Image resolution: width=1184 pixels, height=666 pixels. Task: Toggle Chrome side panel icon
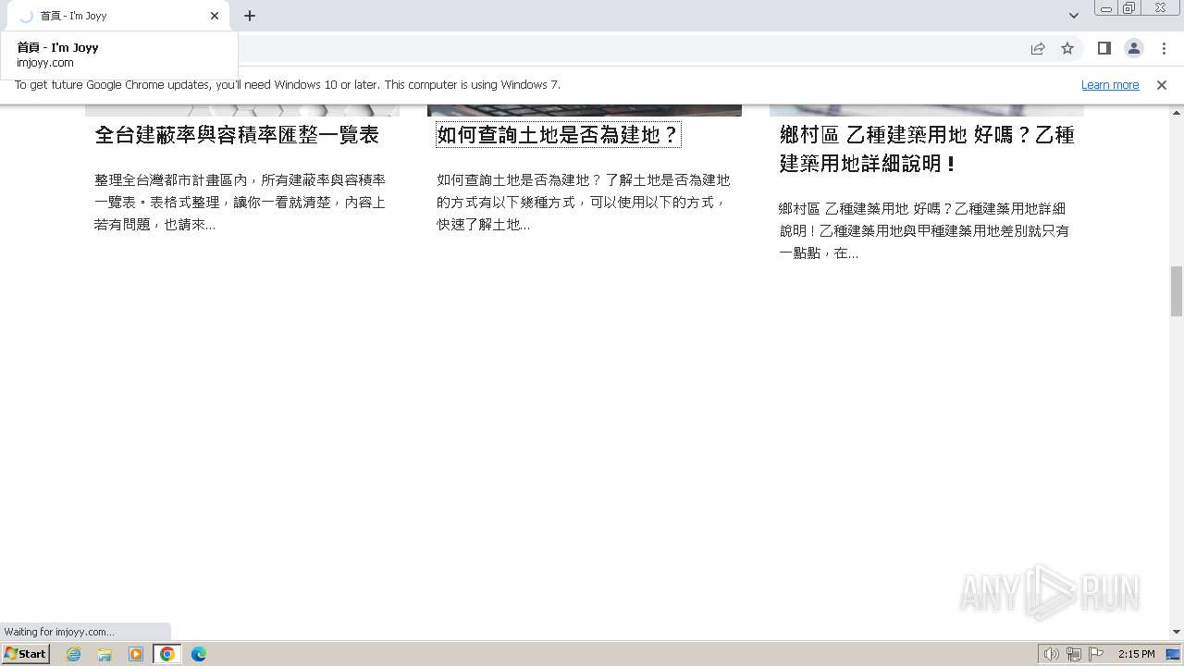(1104, 48)
